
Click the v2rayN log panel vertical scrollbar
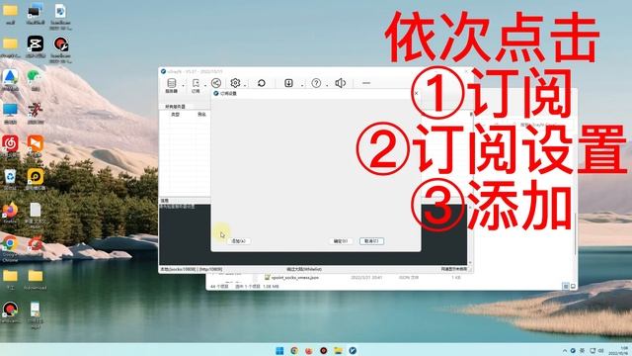point(470,234)
